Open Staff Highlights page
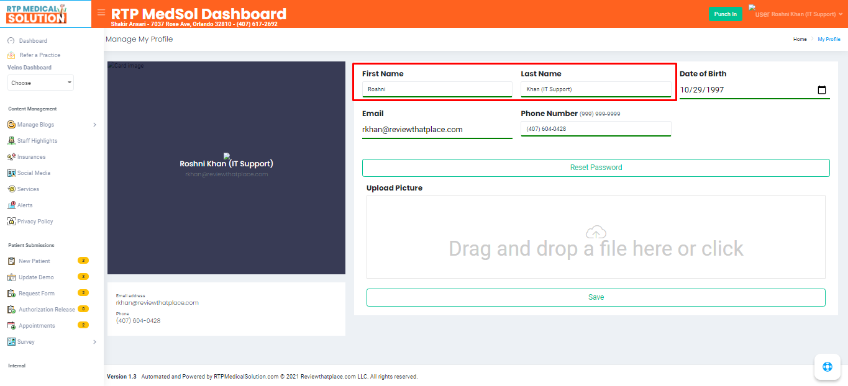Viewport: 848px width, 386px height. (37, 141)
